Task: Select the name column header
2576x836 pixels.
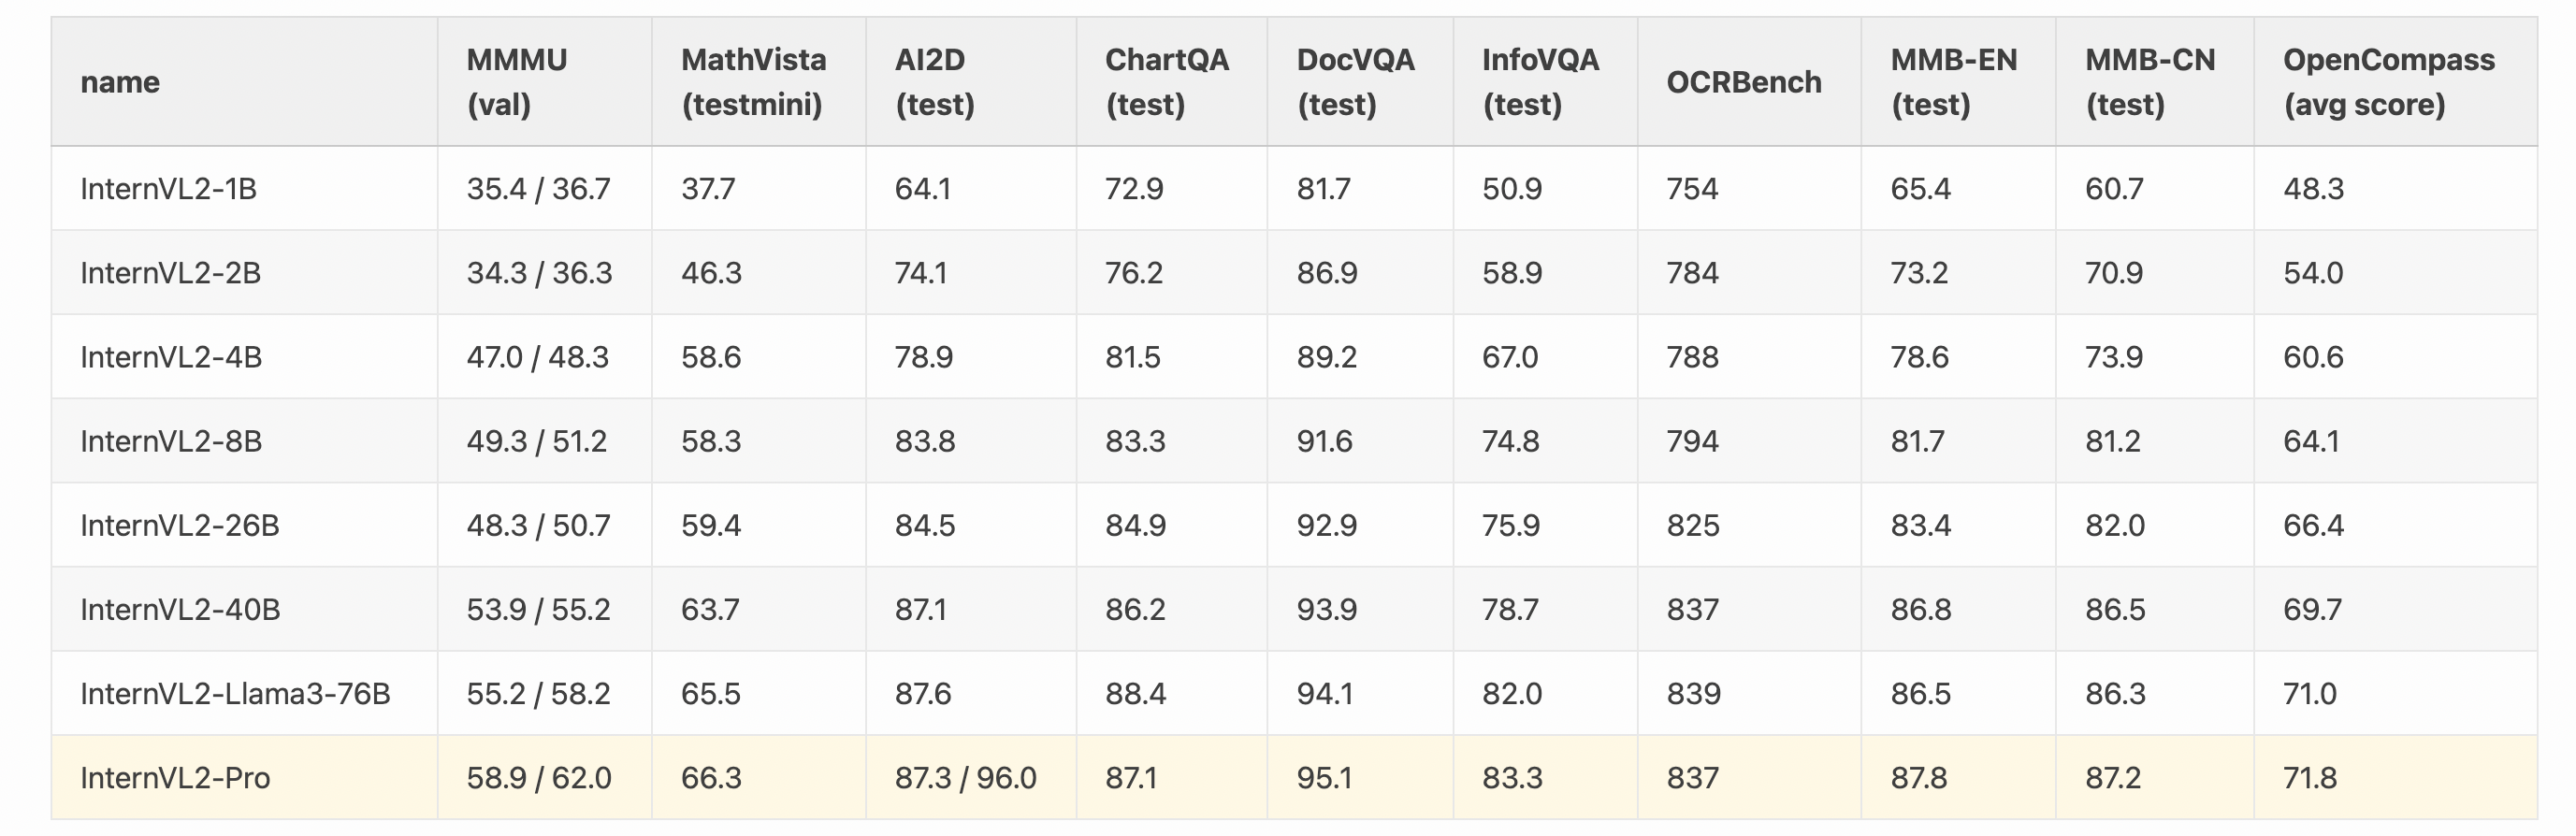Action: point(120,82)
